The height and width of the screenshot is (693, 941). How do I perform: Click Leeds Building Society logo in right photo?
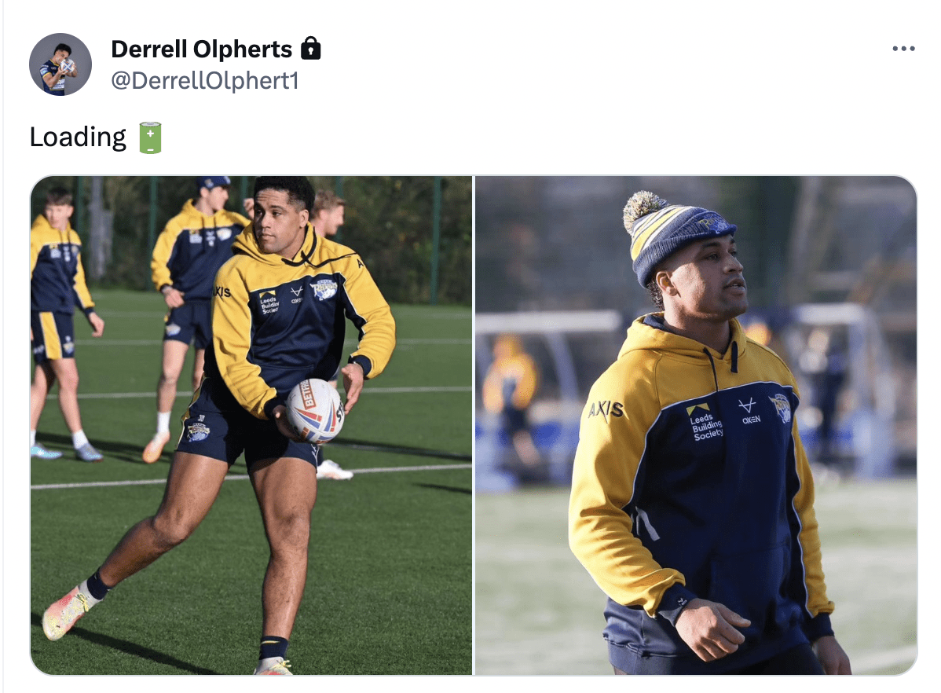coord(705,423)
